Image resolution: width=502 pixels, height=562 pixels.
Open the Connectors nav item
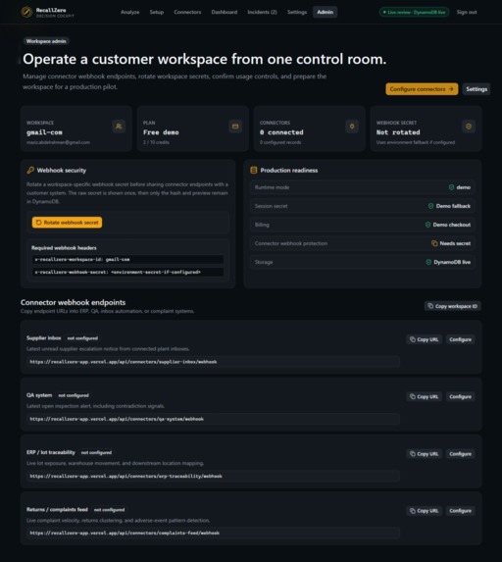pyautogui.click(x=187, y=12)
